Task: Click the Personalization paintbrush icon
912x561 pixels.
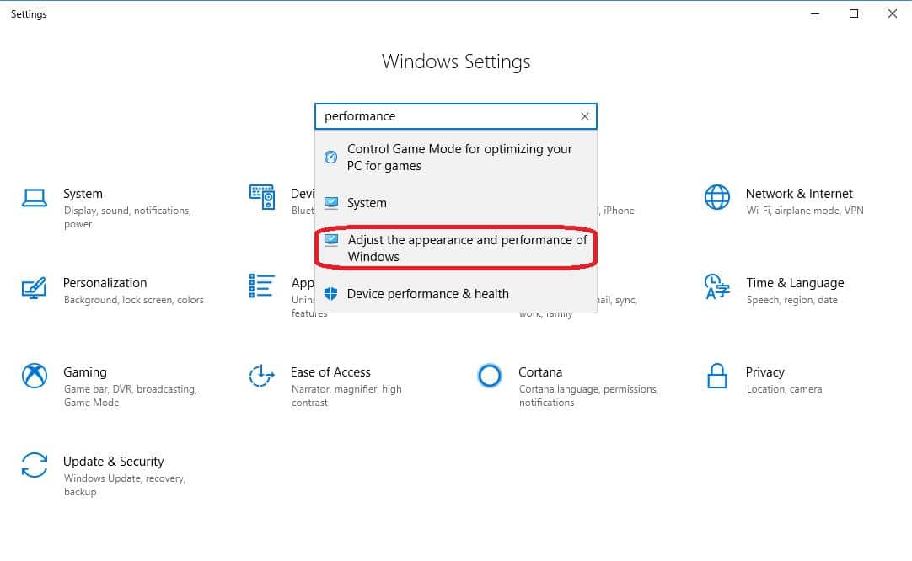Action: coord(34,287)
